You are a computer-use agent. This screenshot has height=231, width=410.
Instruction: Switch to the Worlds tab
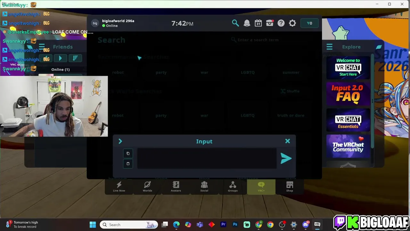click(147, 187)
